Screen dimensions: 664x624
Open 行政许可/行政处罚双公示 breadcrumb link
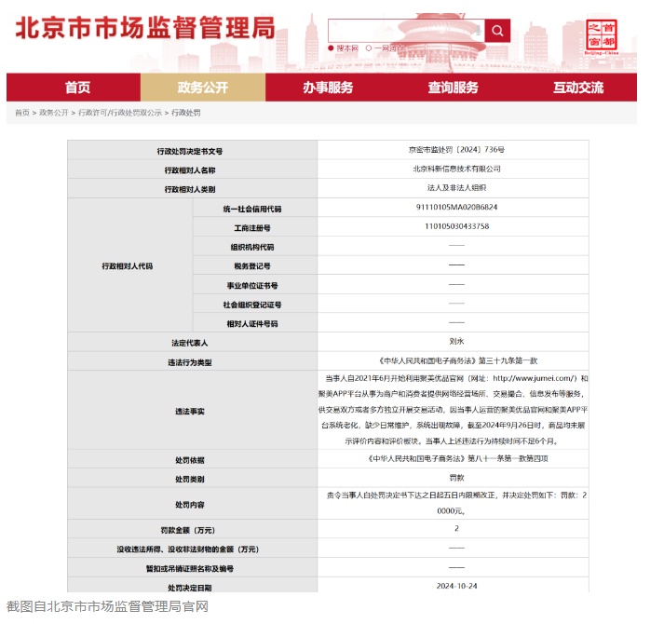pyautogui.click(x=120, y=113)
